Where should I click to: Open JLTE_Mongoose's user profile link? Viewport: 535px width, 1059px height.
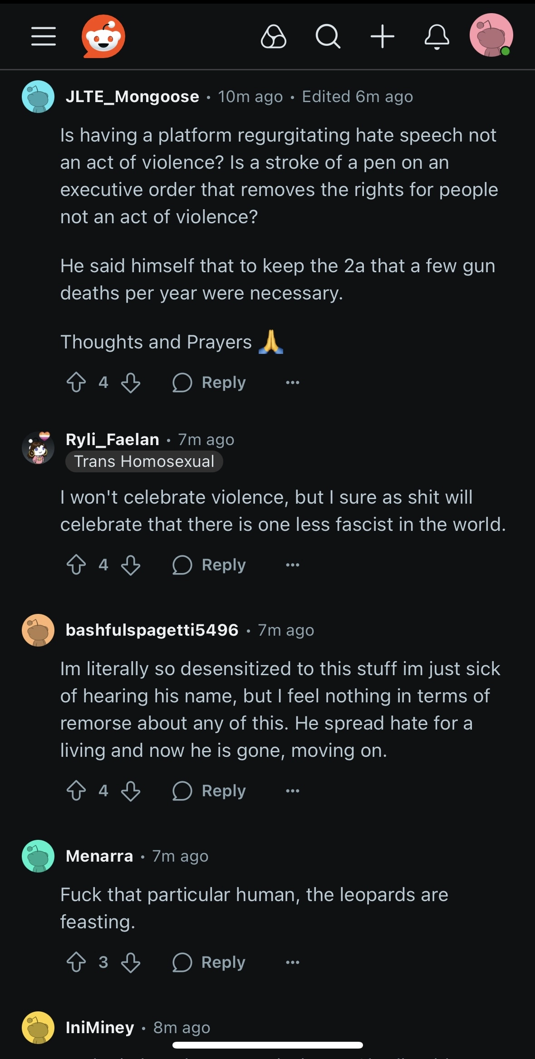132,97
